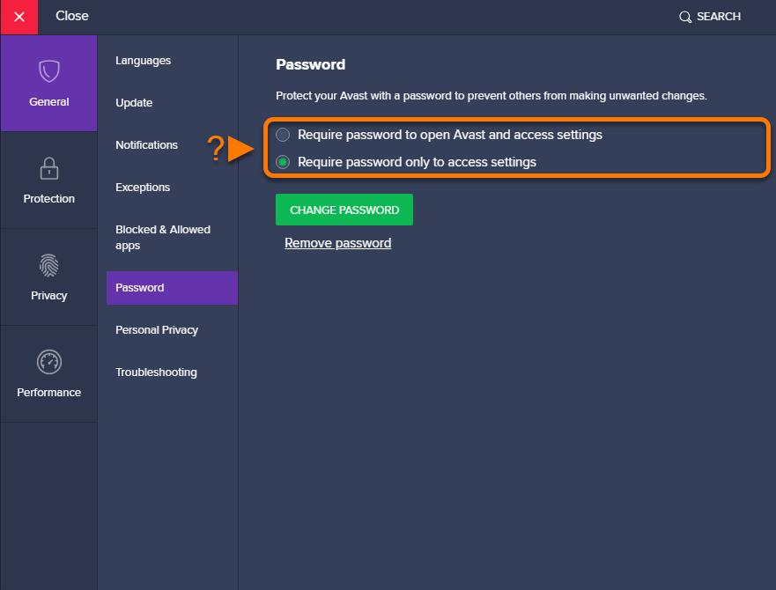Select require password to open Avast option
776x590 pixels.
[283, 135]
